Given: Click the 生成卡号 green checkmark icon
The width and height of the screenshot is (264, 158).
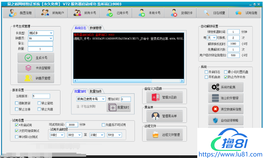Looking at the screenshot, I should click(x=28, y=58).
